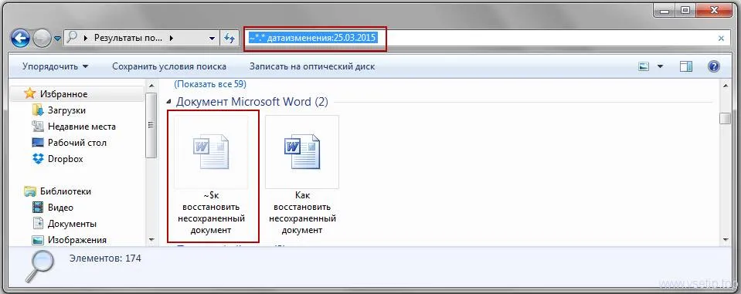This screenshot has height=294, width=741.
Task: Click the Документы page icon
Action: pos(38,223)
